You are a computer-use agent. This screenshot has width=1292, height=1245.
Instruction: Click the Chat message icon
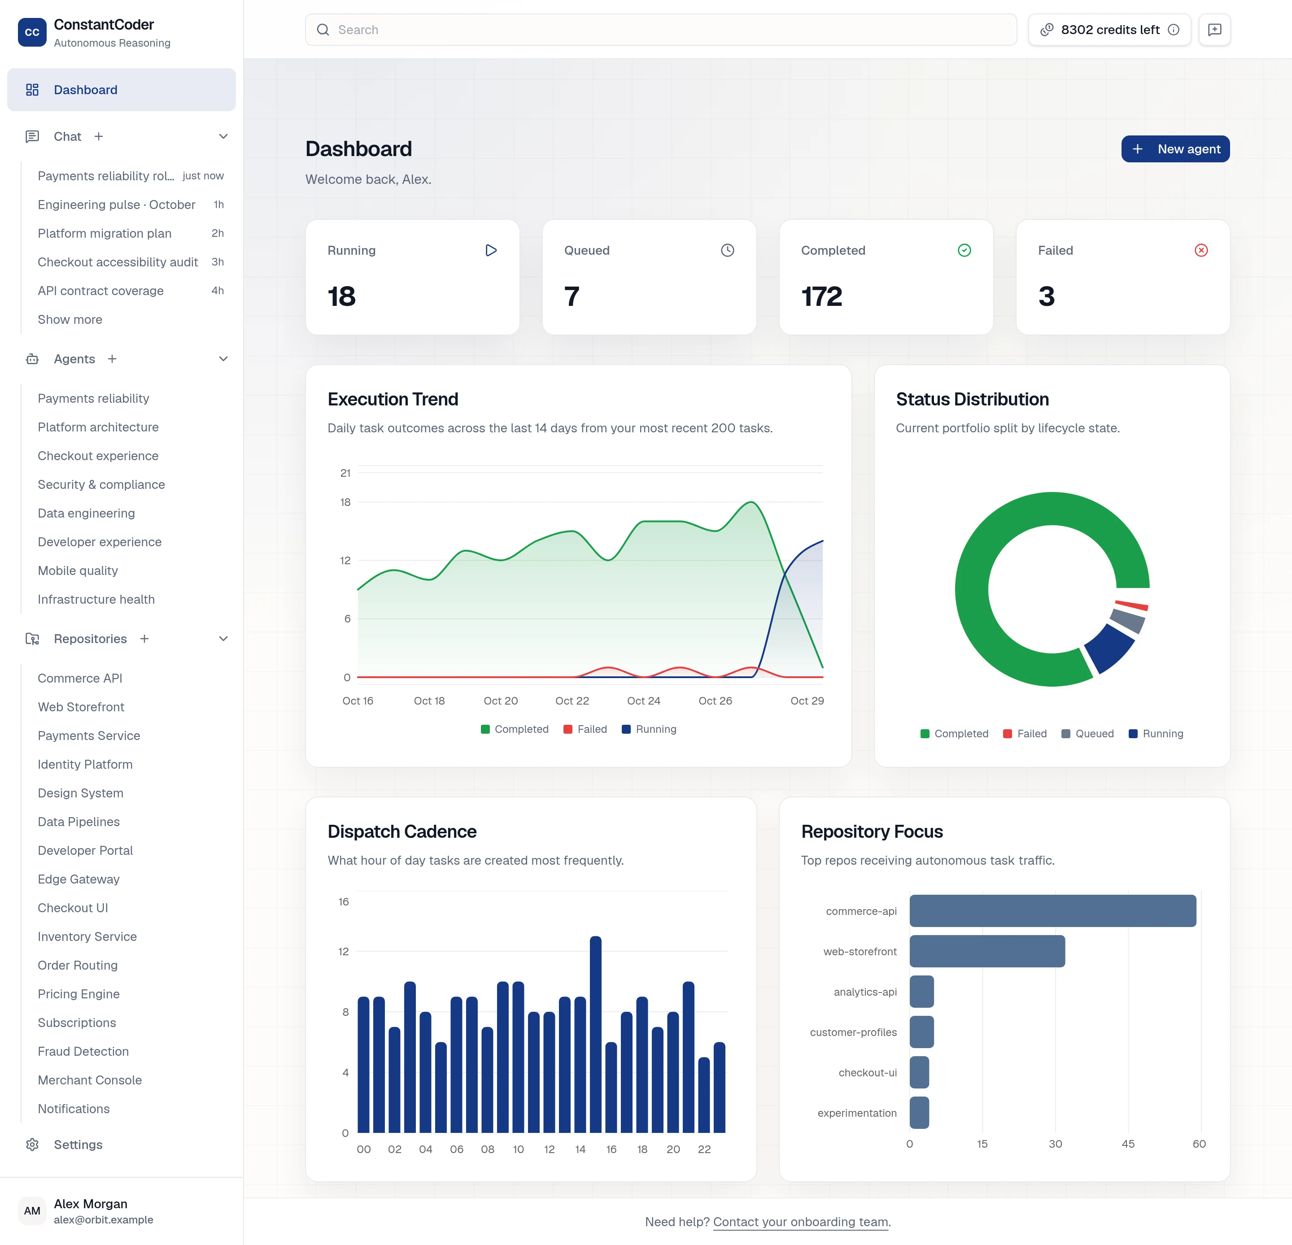[x=32, y=136]
